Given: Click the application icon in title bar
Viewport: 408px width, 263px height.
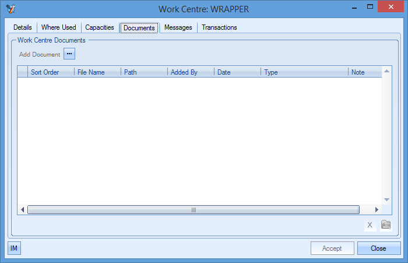Looking at the screenshot, I should (x=10, y=9).
